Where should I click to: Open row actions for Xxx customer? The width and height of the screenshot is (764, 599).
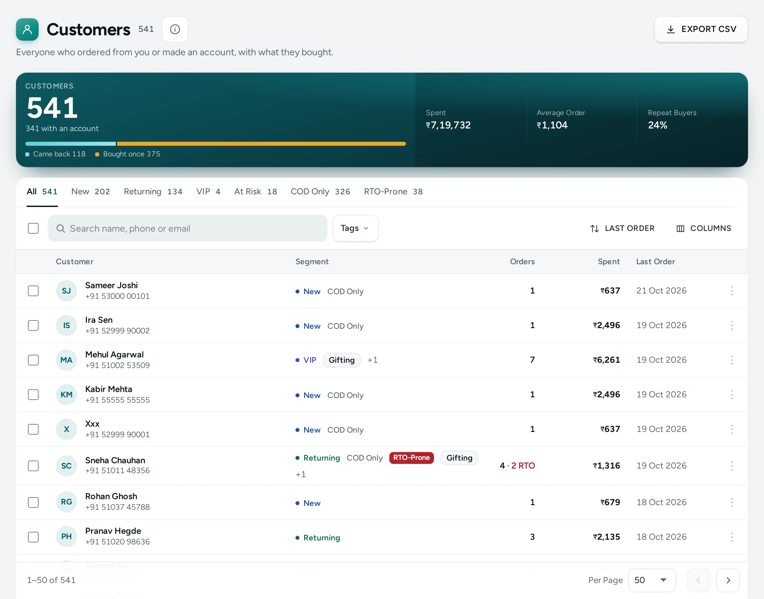pyautogui.click(x=732, y=429)
